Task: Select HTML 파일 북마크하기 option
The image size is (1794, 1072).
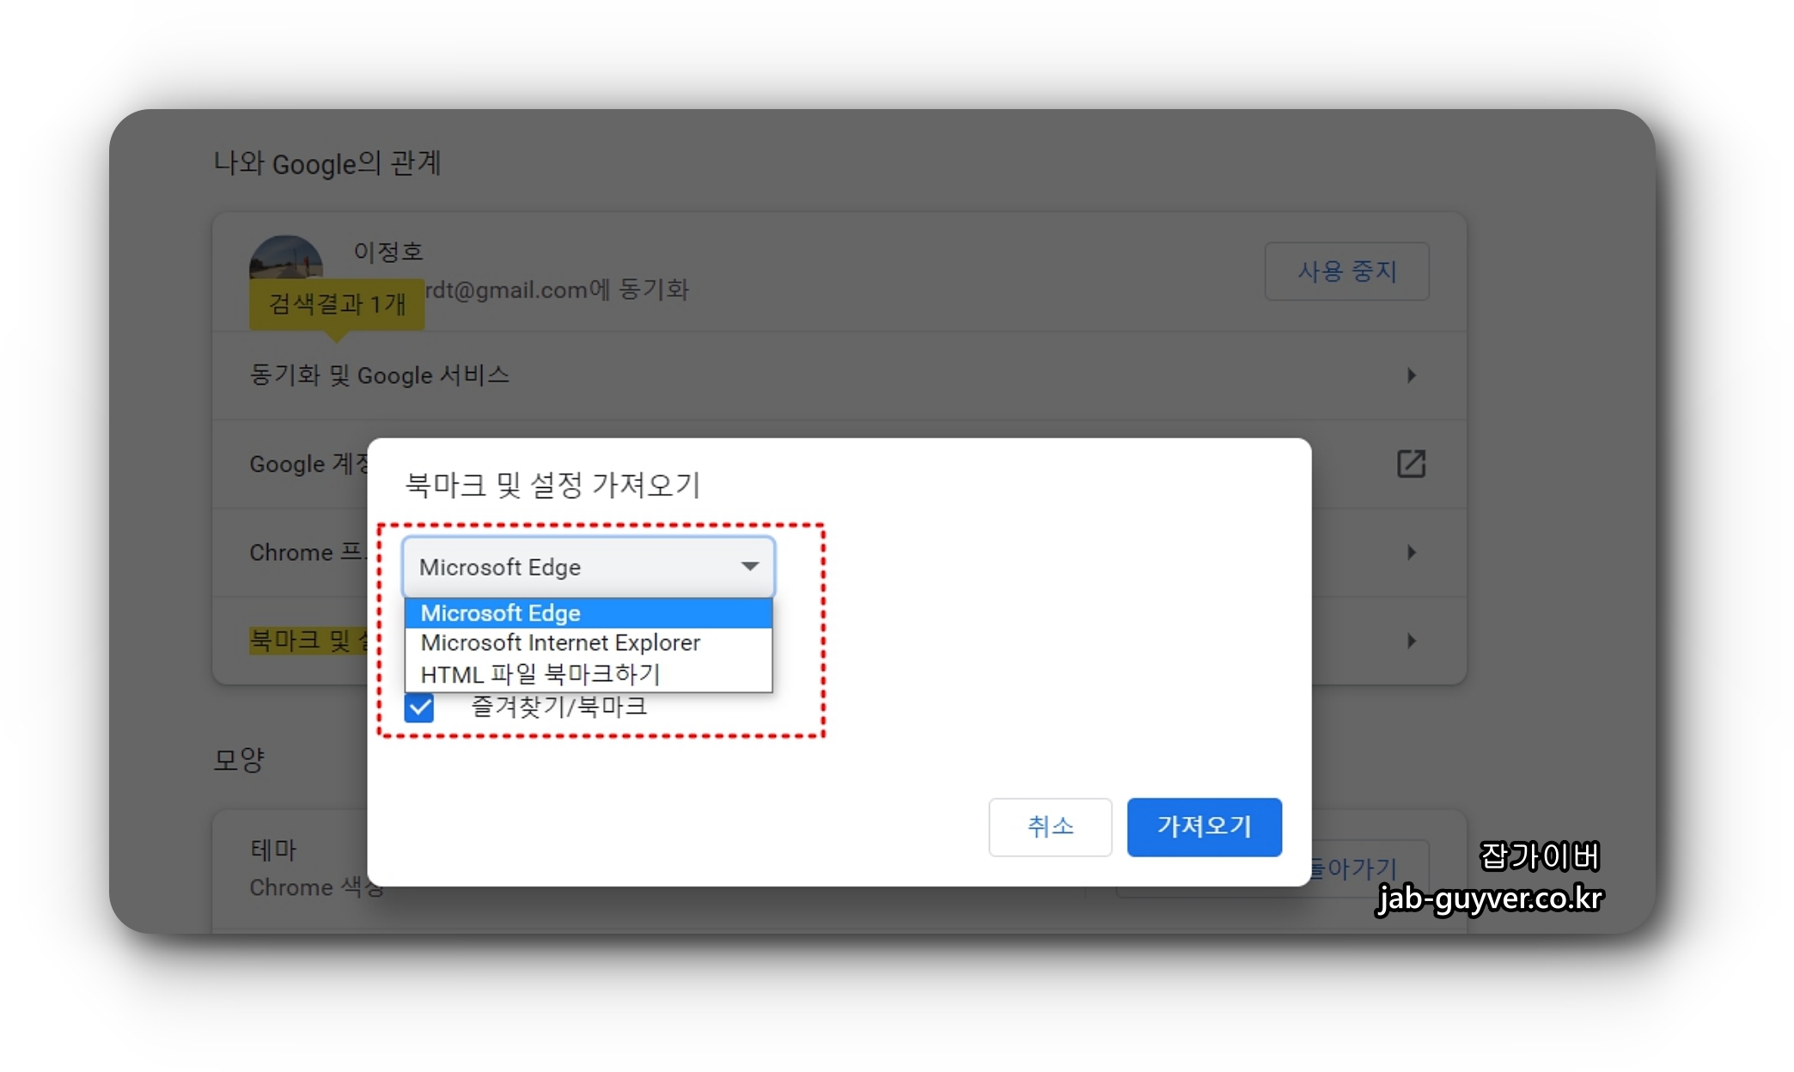Action: click(540, 674)
